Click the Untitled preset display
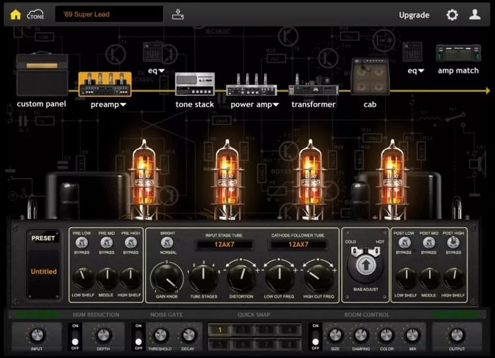The width and height of the screenshot is (495, 358). coord(44,271)
